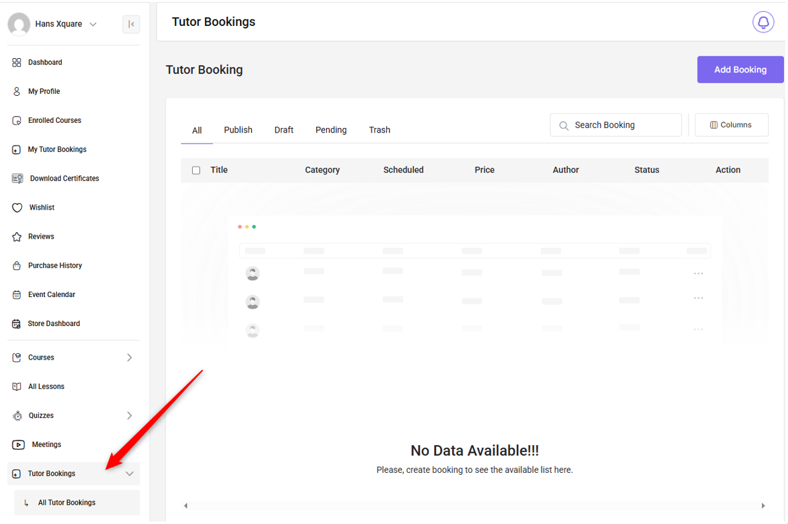Click the Wishlist heart icon
The width and height of the screenshot is (788, 524).
coord(17,208)
